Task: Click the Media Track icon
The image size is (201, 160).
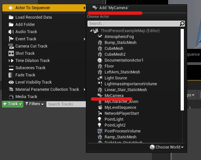Action: (11, 97)
